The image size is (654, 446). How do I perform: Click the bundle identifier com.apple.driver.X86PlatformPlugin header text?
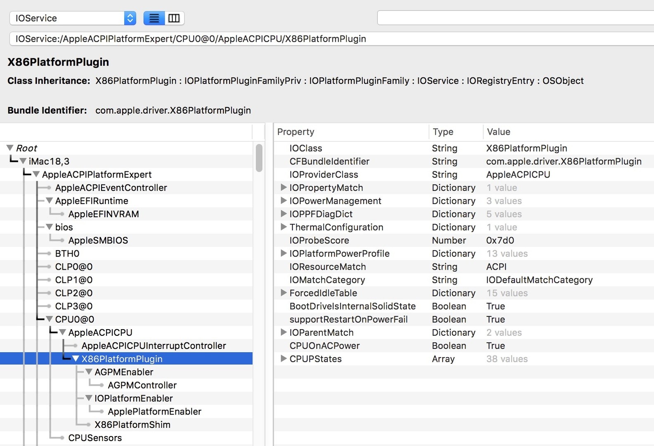click(x=173, y=110)
